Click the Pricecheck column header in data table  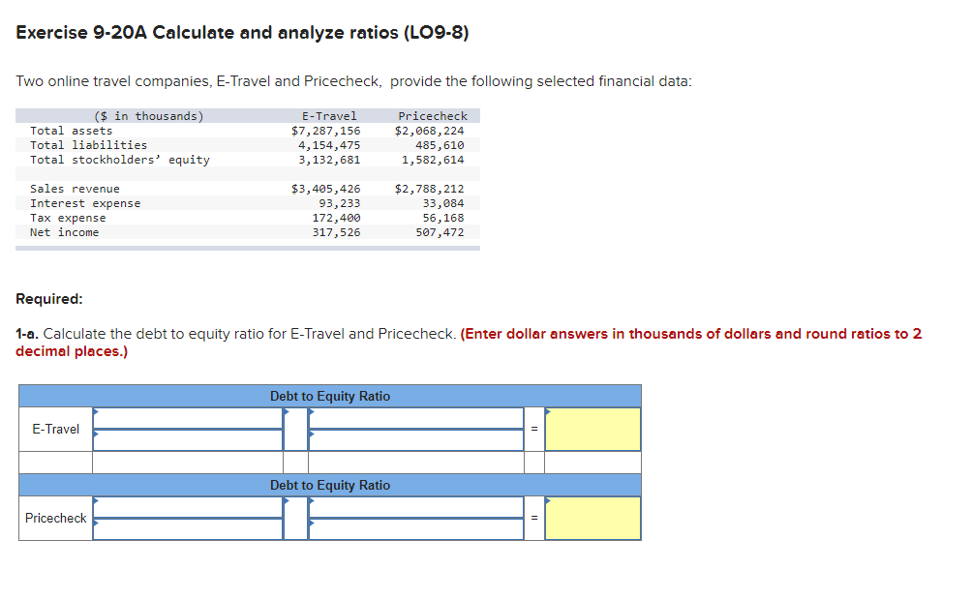click(433, 116)
